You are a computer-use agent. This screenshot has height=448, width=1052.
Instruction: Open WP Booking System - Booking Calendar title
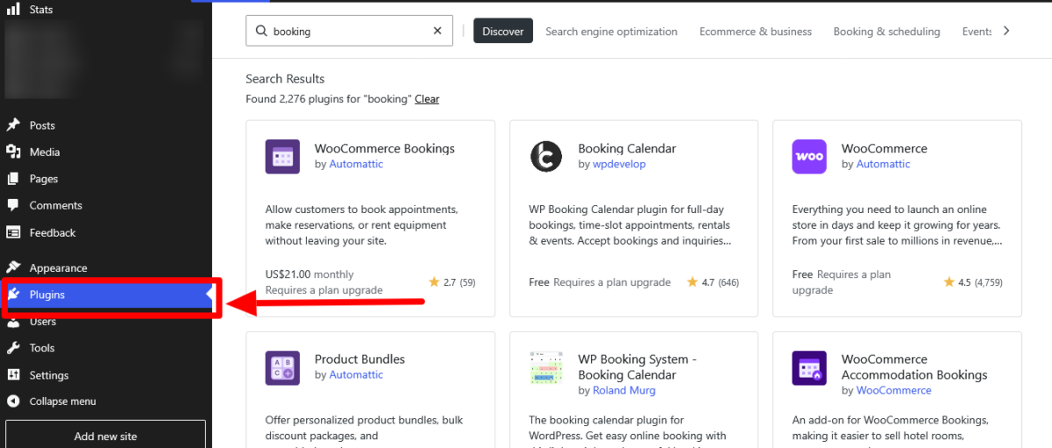point(637,367)
